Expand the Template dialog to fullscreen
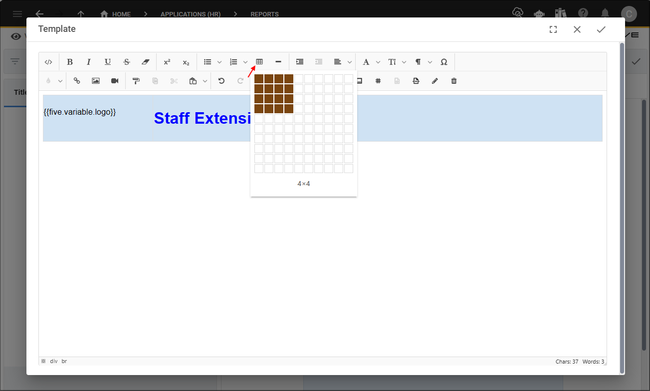 tap(553, 29)
